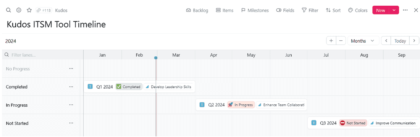The image size is (420, 137).
Task: Open Not Started lane options menu
Action: tap(71, 123)
